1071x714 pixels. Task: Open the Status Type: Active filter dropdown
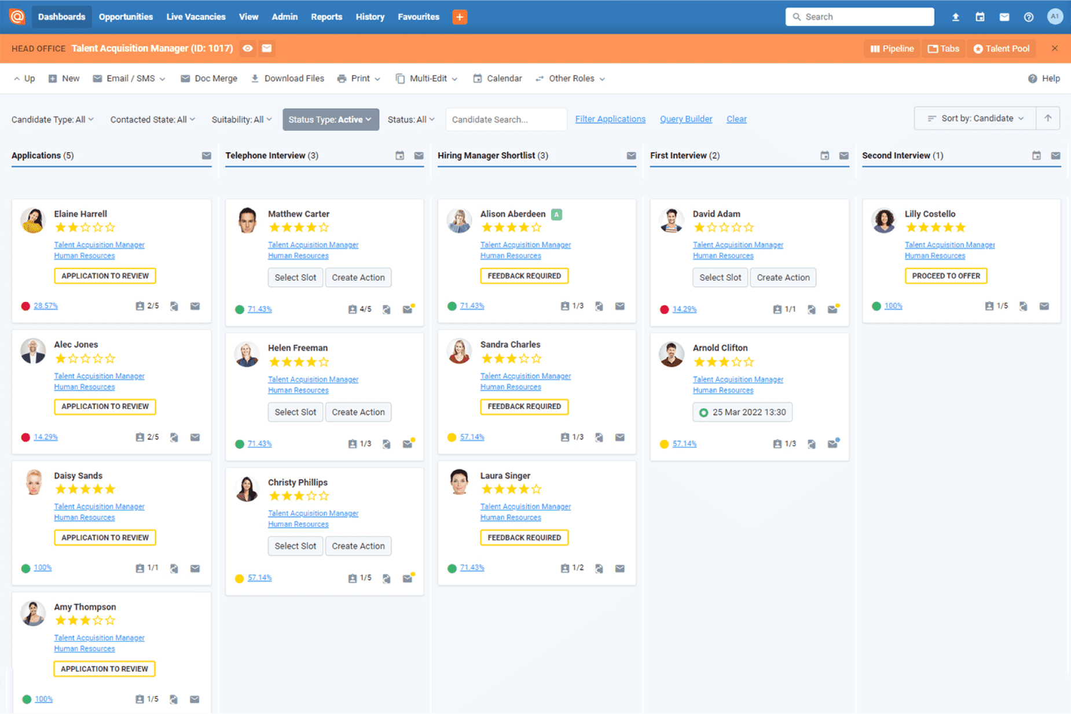pyautogui.click(x=331, y=119)
